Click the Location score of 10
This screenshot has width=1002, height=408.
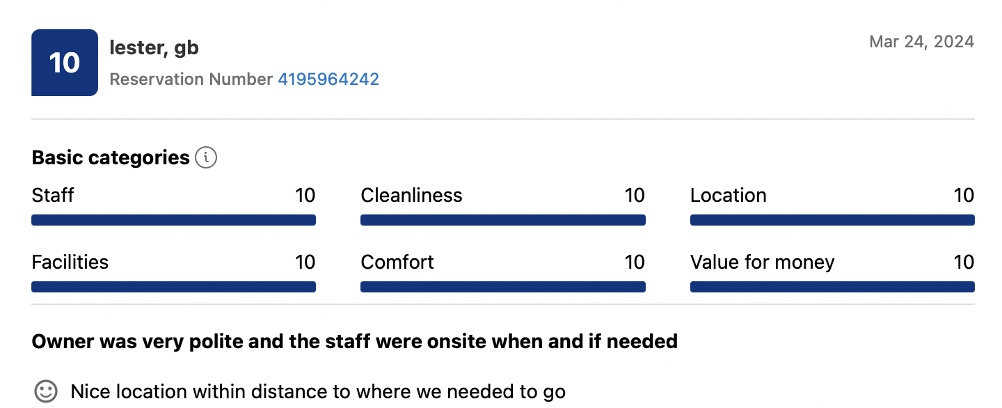964,196
